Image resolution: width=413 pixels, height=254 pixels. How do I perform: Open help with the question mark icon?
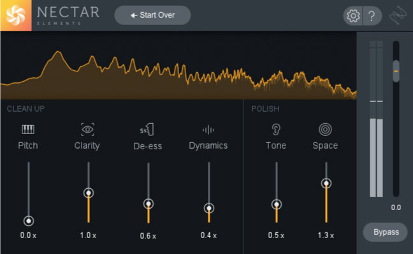372,16
